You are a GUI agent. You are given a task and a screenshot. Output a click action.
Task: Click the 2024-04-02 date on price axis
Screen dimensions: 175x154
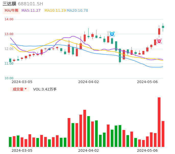[89, 82]
